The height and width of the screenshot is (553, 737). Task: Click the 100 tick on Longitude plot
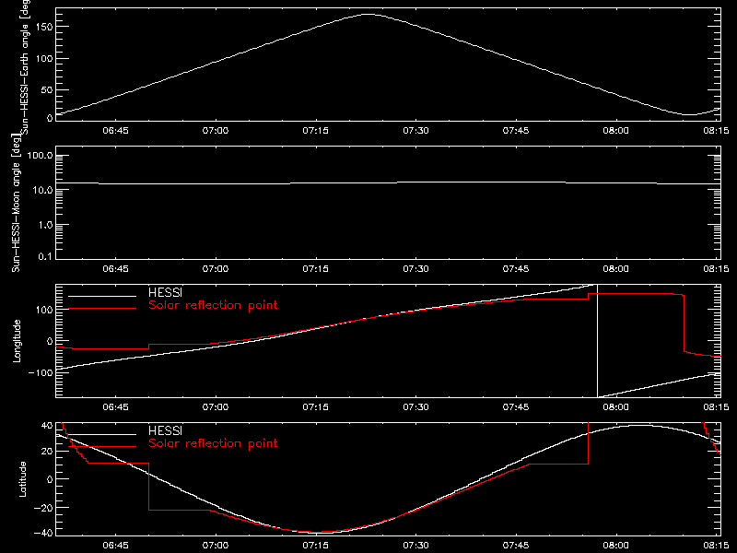[45, 310]
